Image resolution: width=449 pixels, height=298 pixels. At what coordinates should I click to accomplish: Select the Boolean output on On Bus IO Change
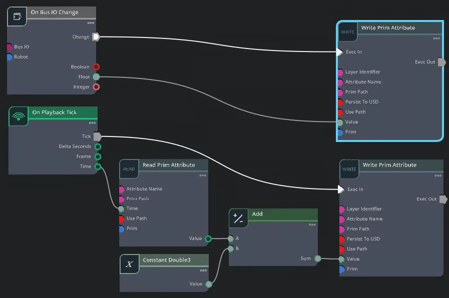[96, 66]
